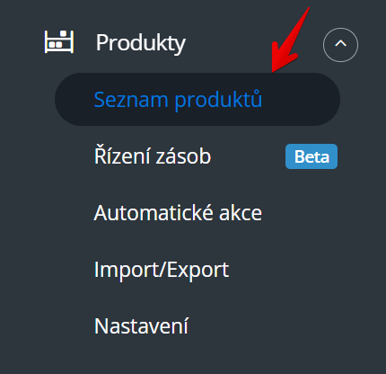Select the blue active item in the submenu
This screenshot has height=374, width=386.
[x=178, y=100]
